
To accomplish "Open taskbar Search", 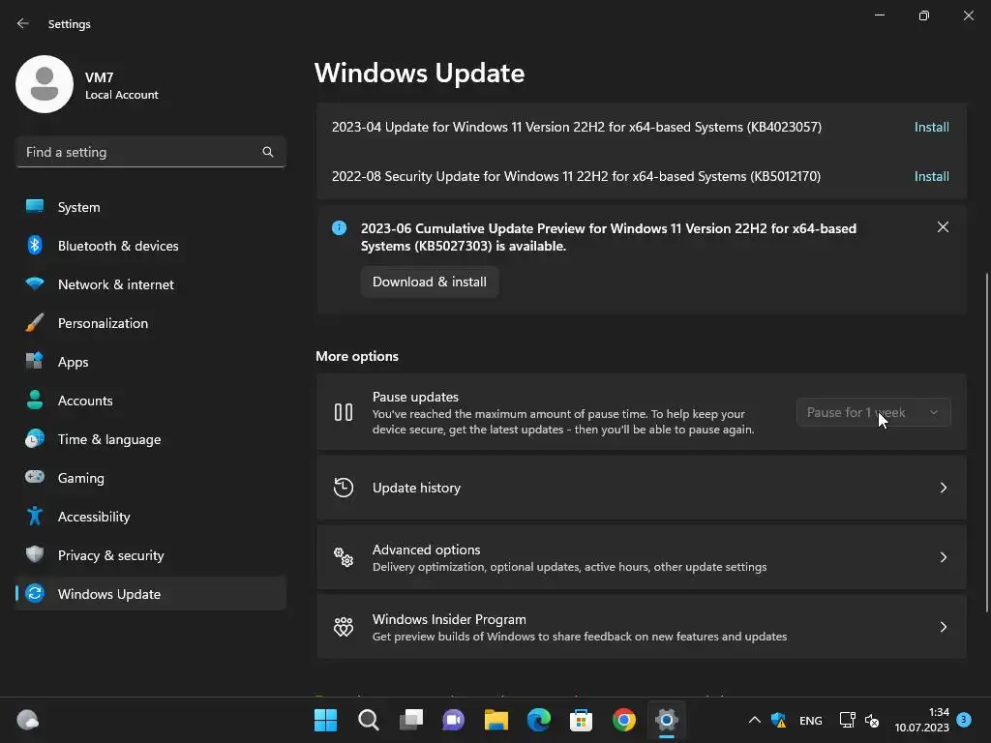I will coord(369,720).
